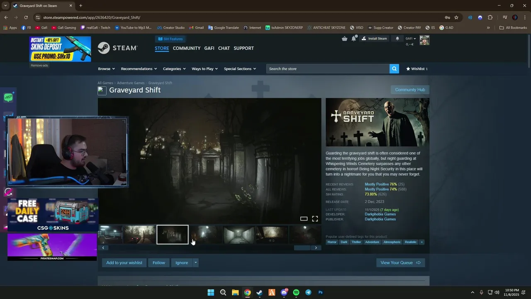Image resolution: width=531 pixels, height=299 pixels.
Task: Open the CHAT tab
Action: [224, 48]
